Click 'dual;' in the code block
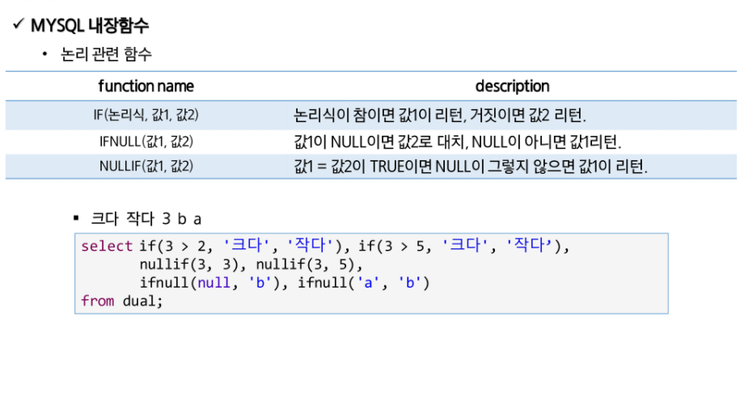This screenshot has height=397, width=740. point(142,301)
